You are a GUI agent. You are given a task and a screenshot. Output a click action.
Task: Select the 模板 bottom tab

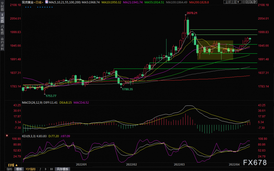tap(19, 169)
